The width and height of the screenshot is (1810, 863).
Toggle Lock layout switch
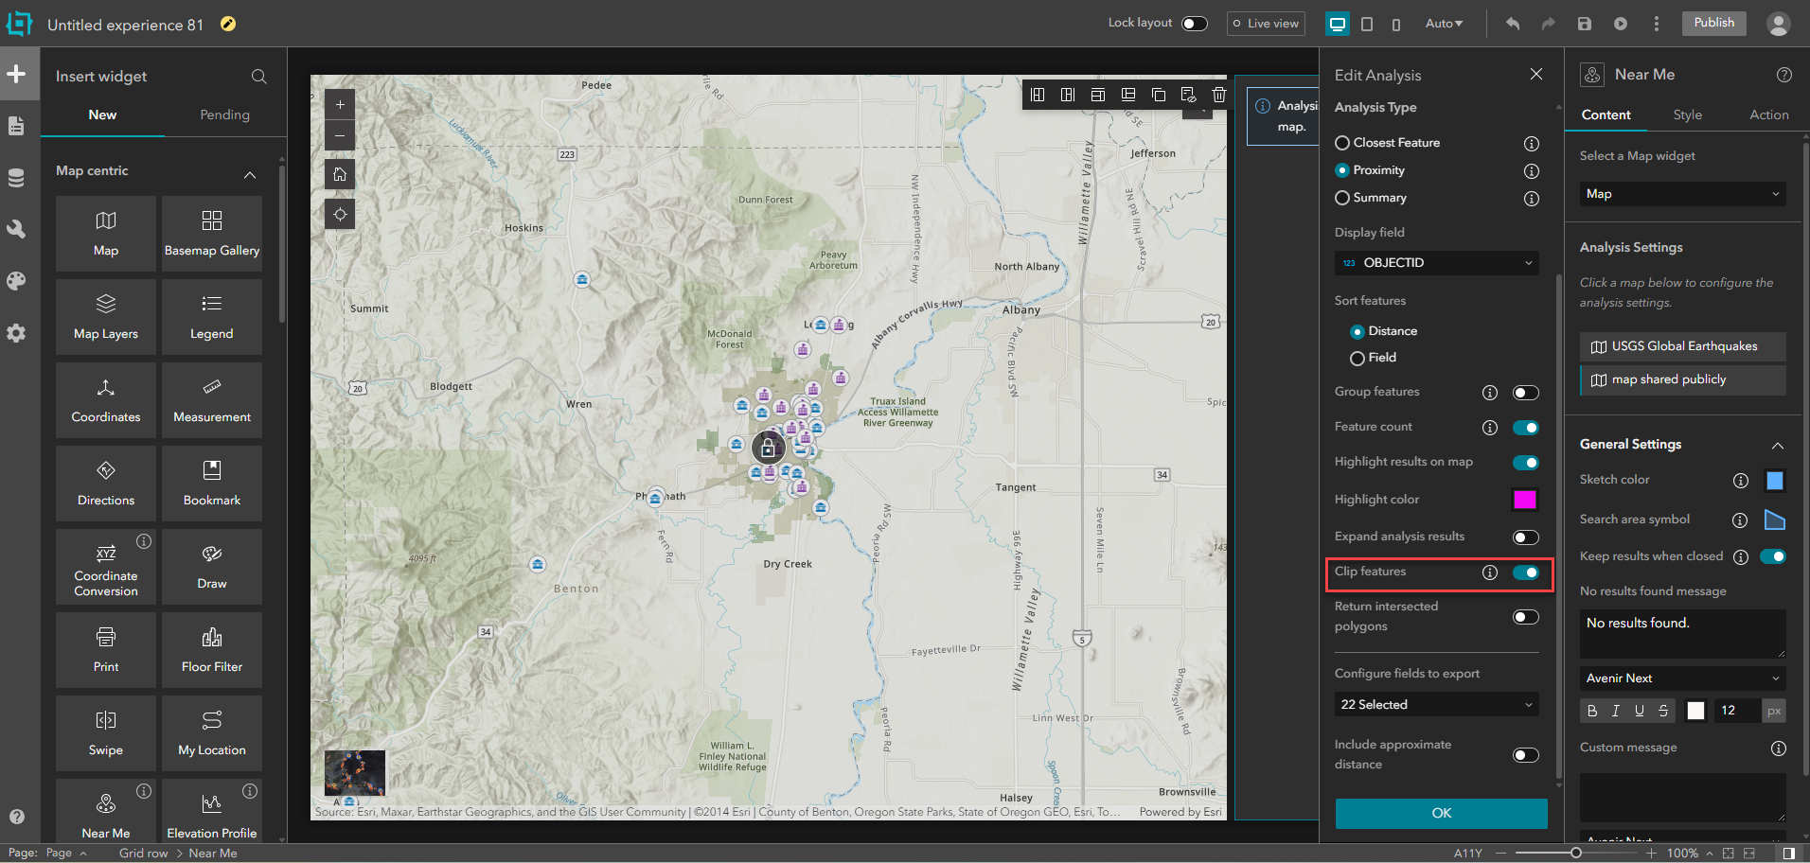[1195, 24]
